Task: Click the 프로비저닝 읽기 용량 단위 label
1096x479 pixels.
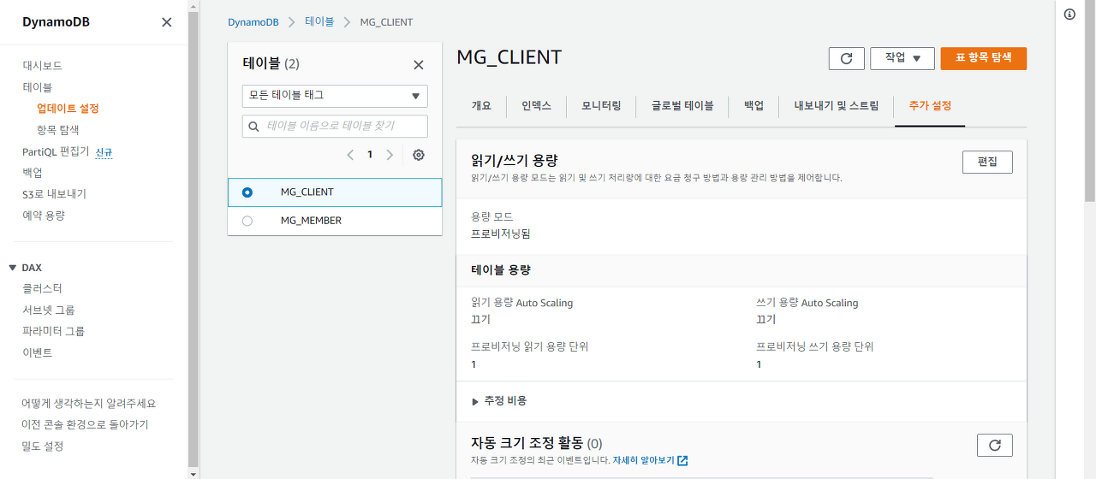Action: click(x=529, y=346)
